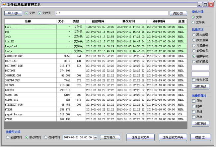Select the NTLDR file row

pyautogui.click(x=96, y=110)
